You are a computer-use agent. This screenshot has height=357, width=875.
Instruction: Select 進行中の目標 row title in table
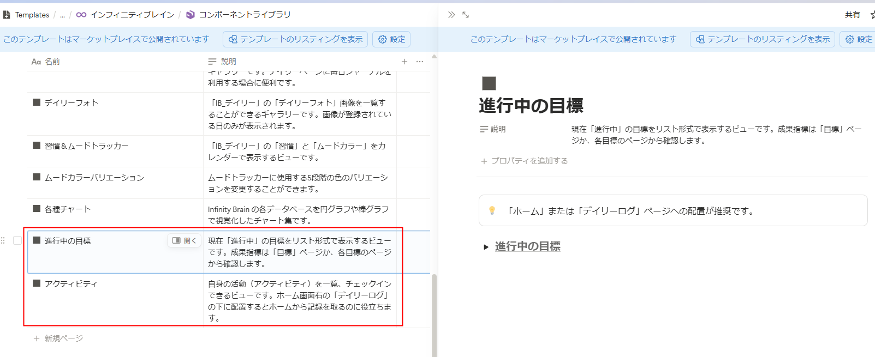pyautogui.click(x=68, y=240)
